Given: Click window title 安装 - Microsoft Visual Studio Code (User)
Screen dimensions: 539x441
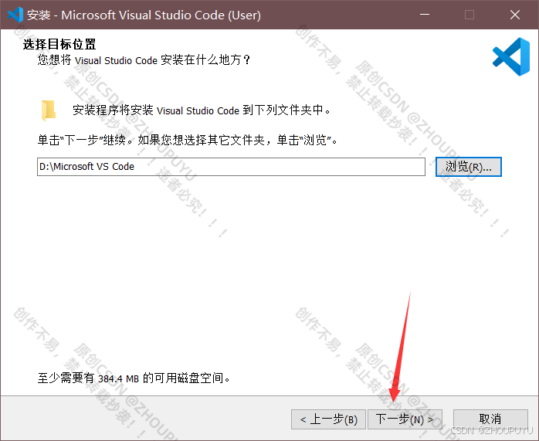Looking at the screenshot, I should coord(144,15).
